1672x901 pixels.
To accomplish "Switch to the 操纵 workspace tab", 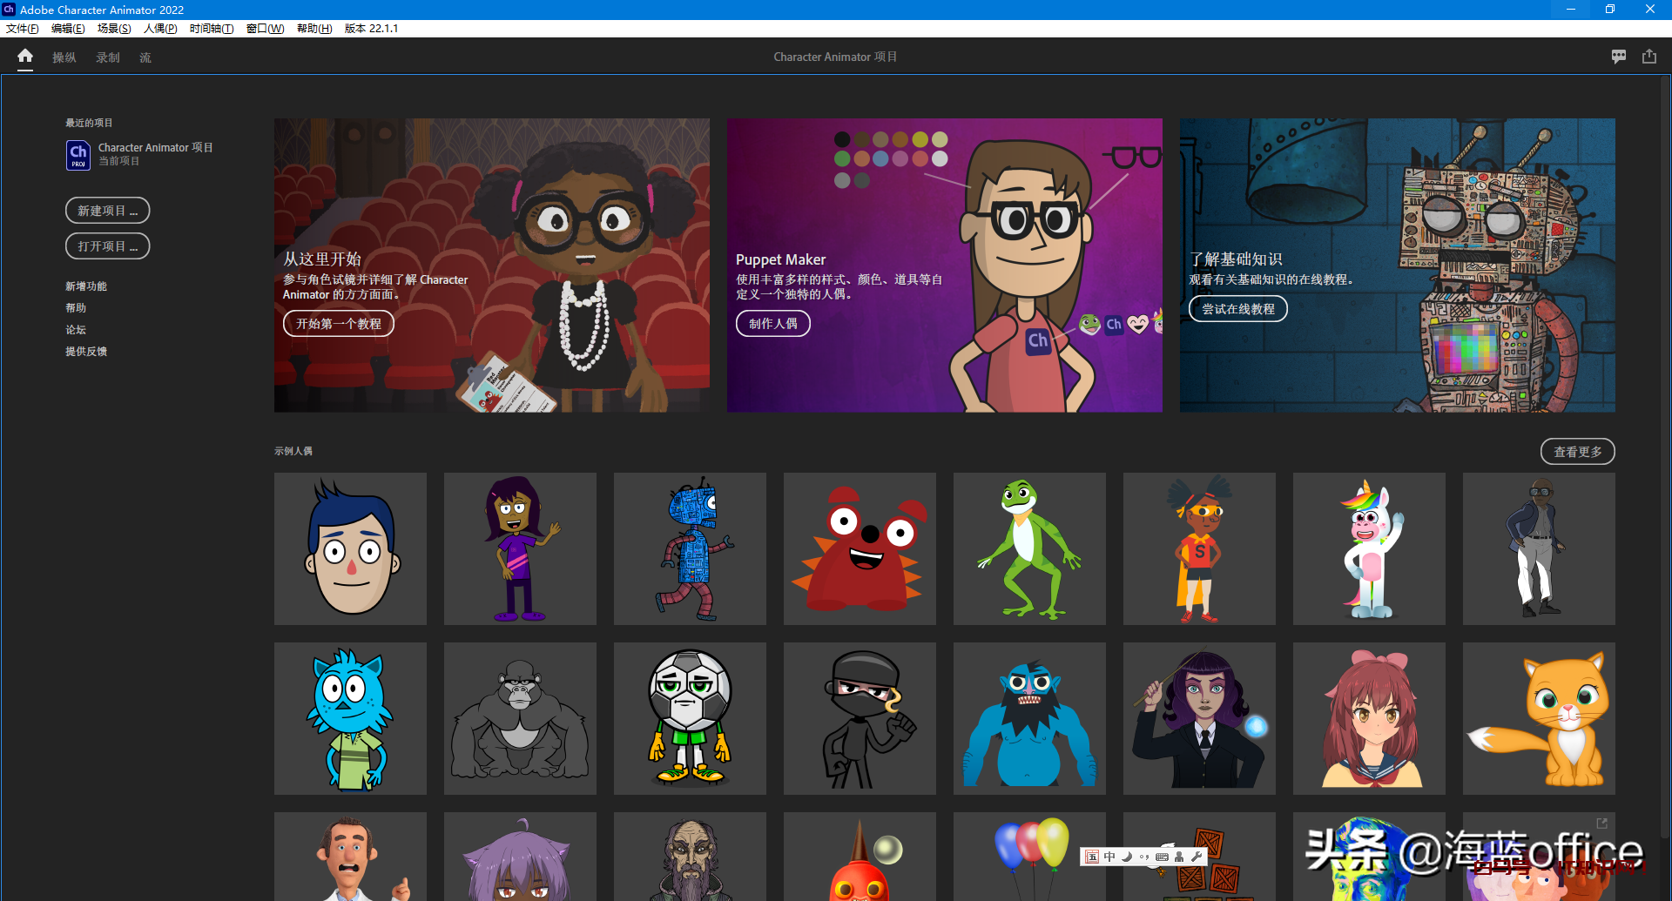I will coord(64,57).
